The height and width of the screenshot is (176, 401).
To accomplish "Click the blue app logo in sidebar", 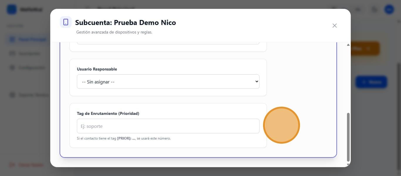I will (12, 9).
